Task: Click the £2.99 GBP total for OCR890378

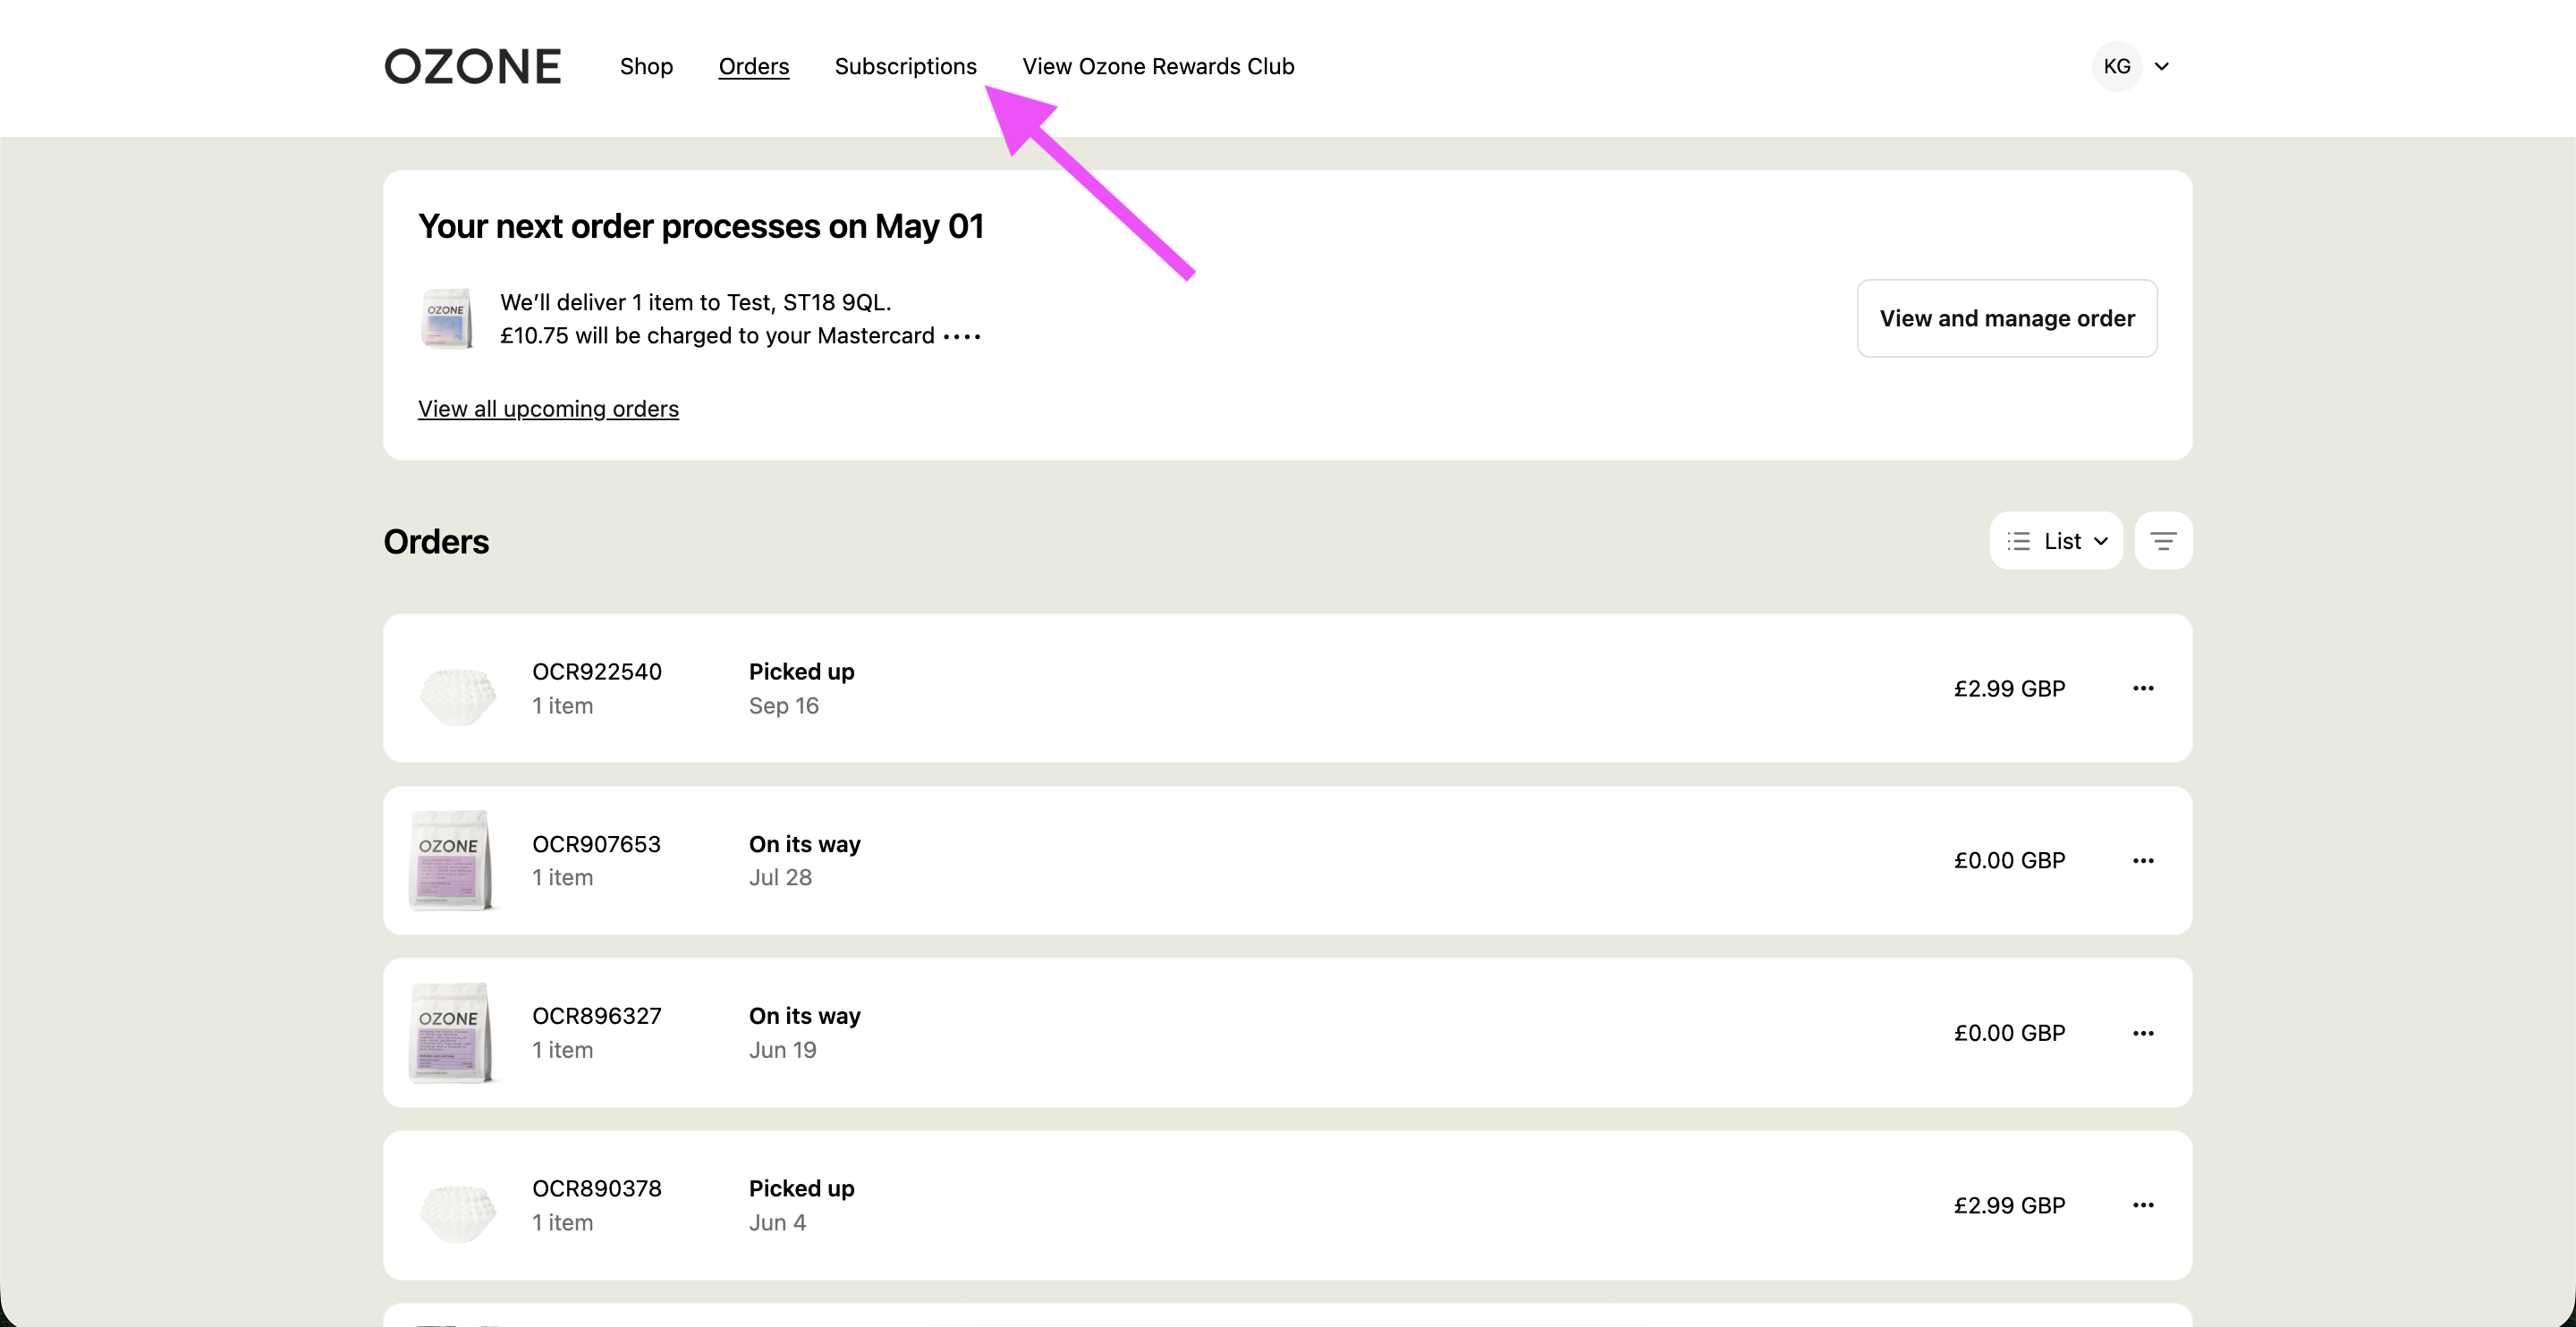Action: [2009, 1205]
